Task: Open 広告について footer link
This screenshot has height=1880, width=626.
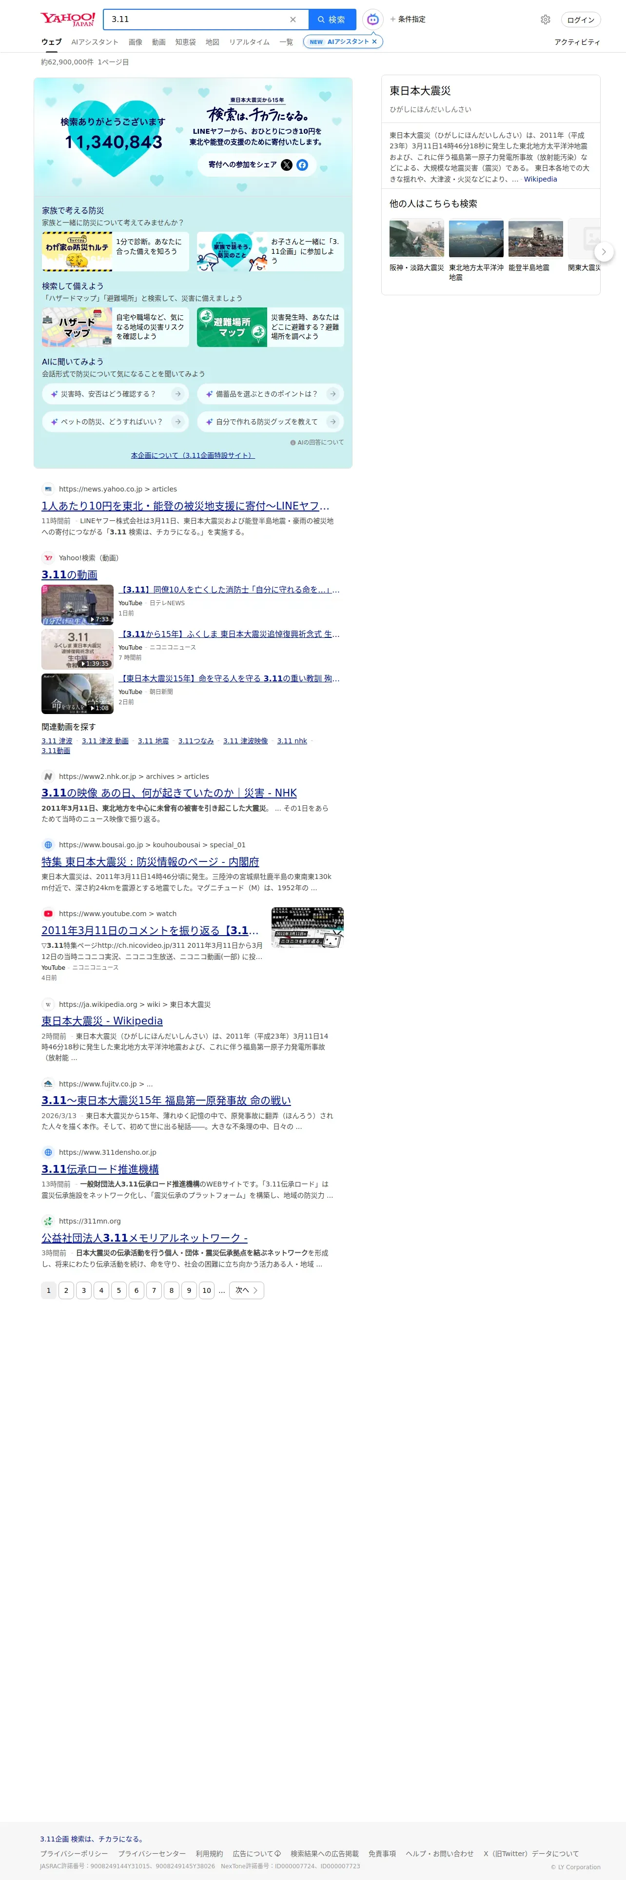Action: [256, 1854]
